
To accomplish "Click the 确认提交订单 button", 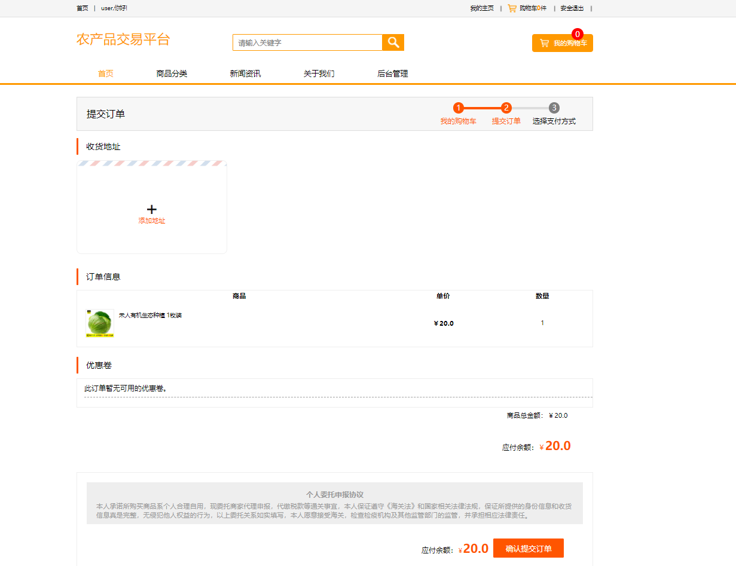I will coord(530,547).
